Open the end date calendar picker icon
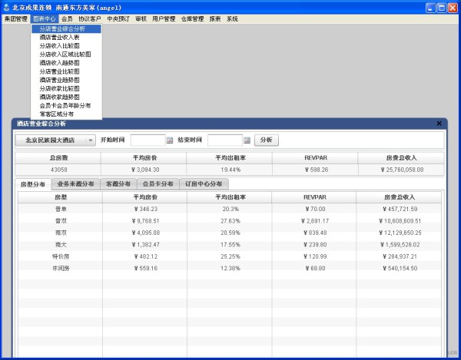This screenshot has height=360, width=461. pyautogui.click(x=247, y=140)
